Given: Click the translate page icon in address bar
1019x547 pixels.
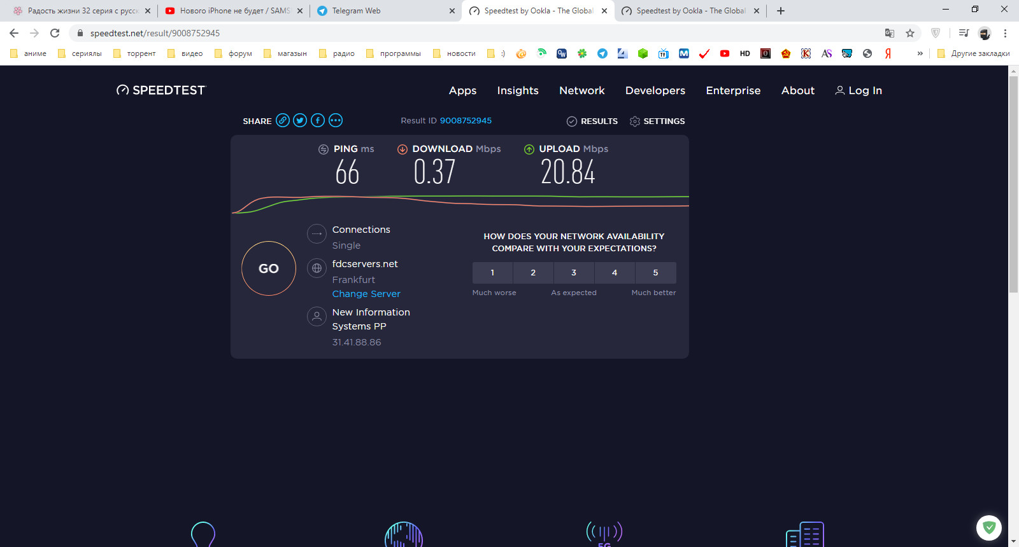Looking at the screenshot, I should pyautogui.click(x=890, y=33).
